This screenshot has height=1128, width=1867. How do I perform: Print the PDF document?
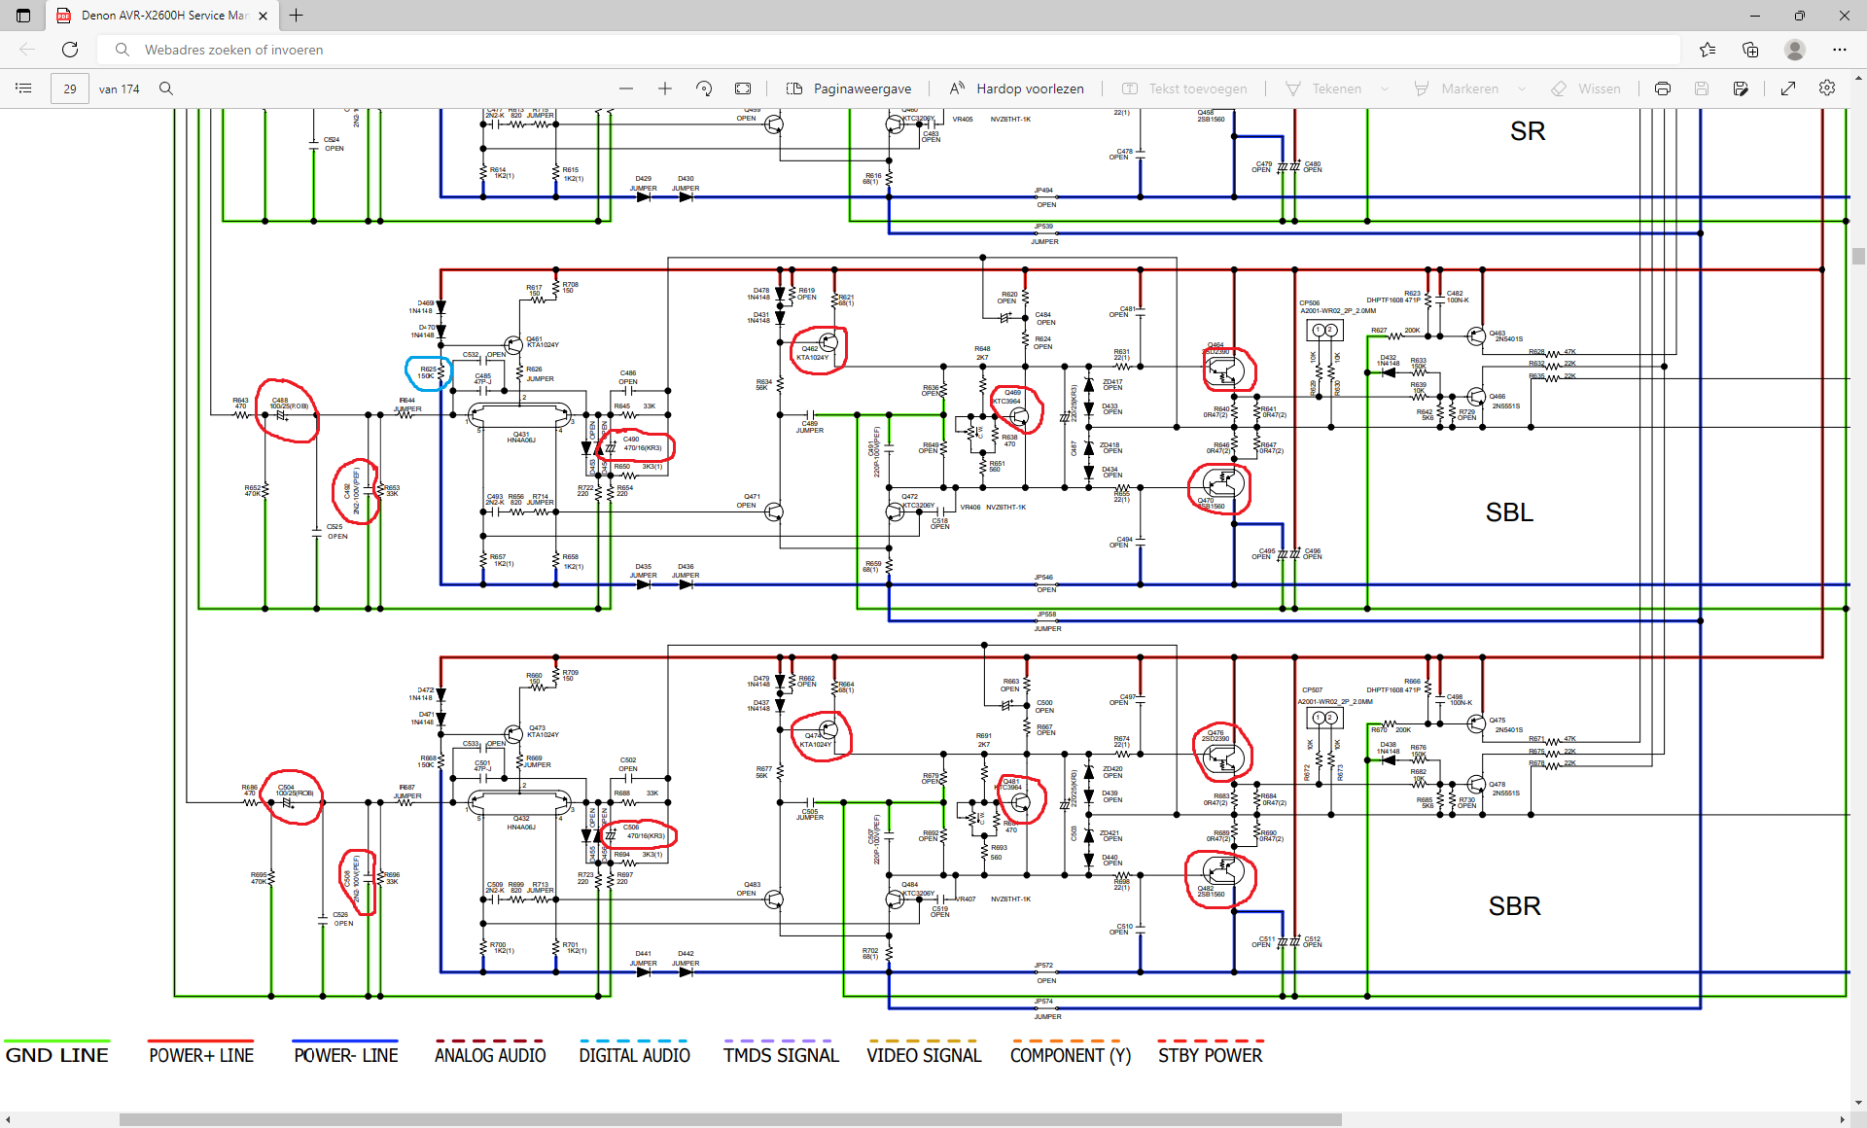coord(1663,88)
